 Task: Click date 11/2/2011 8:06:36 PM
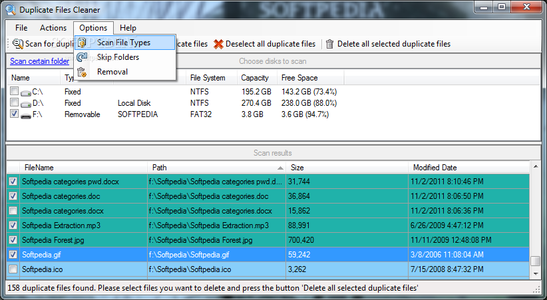coord(447,211)
